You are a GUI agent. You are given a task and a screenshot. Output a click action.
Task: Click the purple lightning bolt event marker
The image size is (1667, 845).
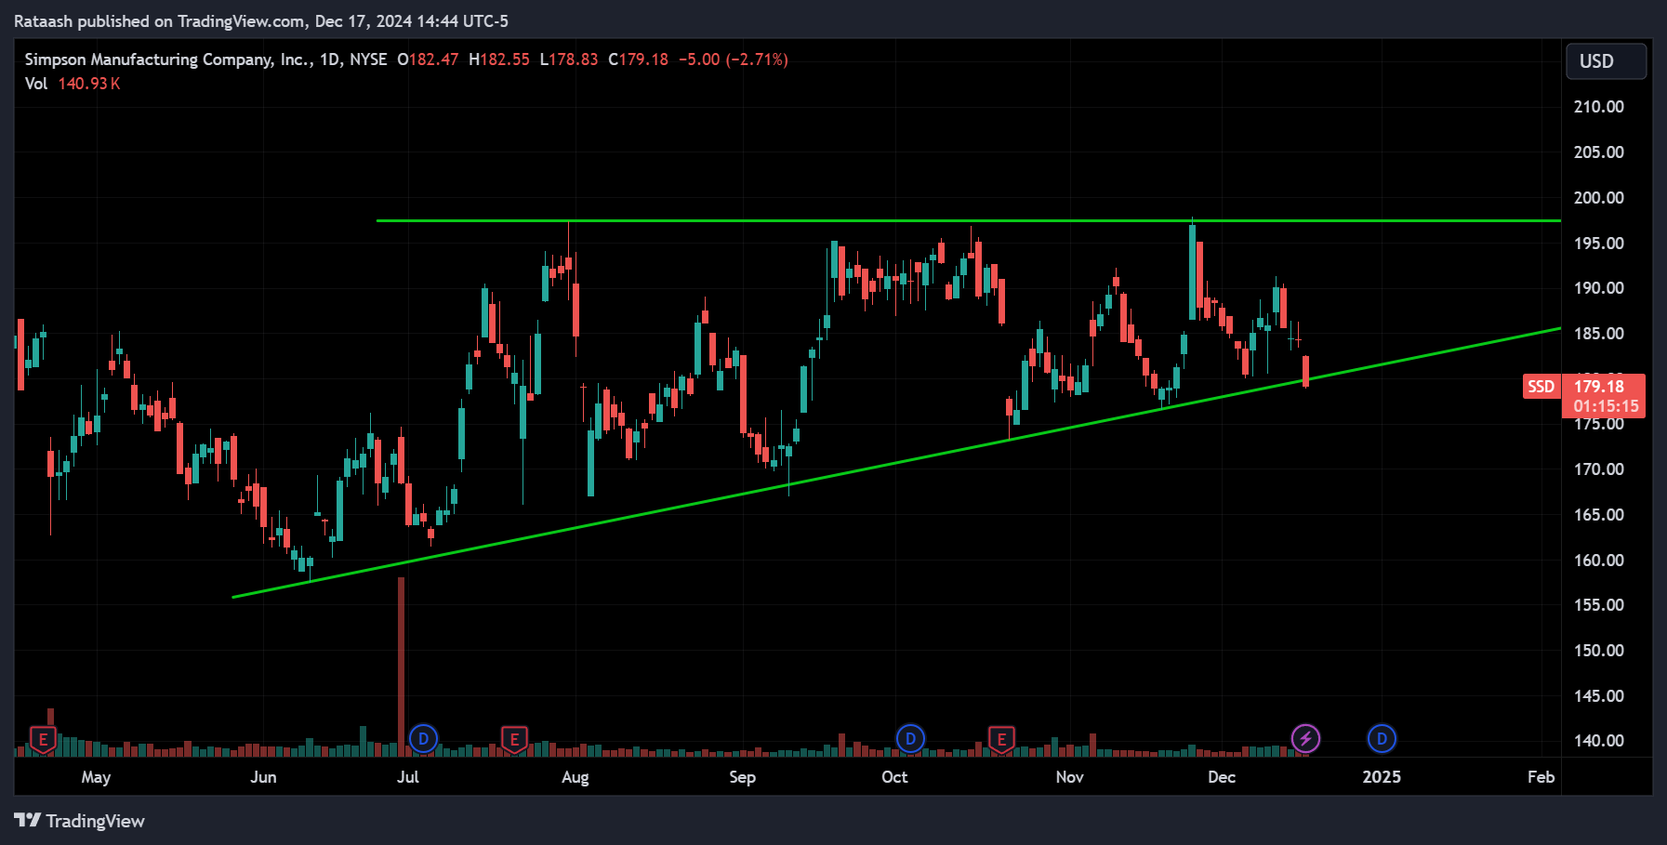[1305, 739]
